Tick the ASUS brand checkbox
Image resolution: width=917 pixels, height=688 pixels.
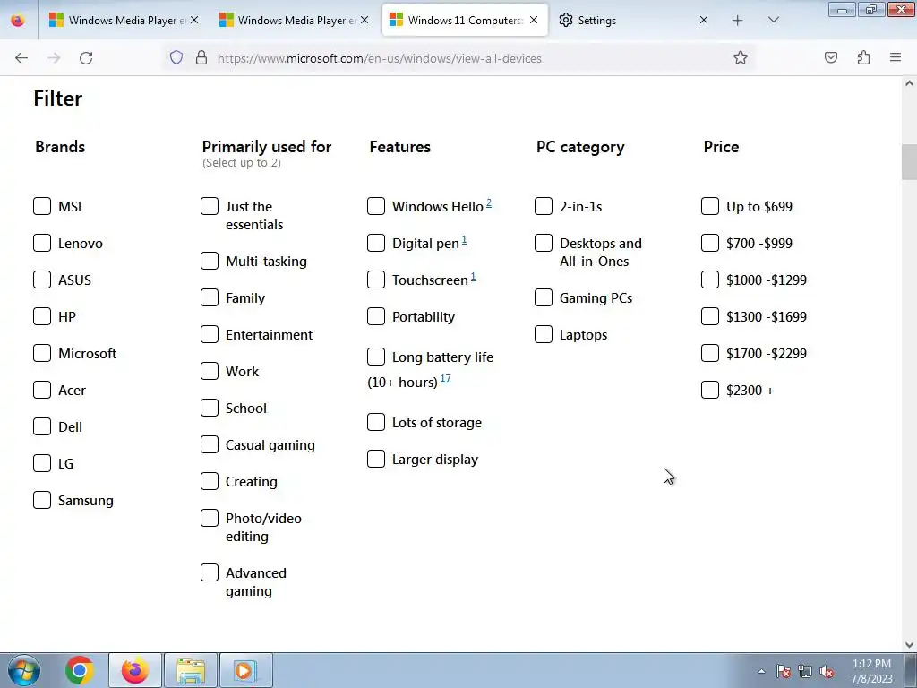click(x=42, y=279)
